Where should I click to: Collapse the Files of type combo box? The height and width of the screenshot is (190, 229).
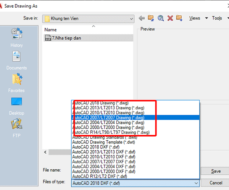pos(196,183)
